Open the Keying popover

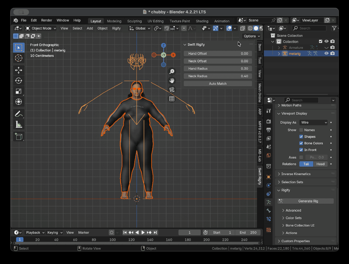click(x=55, y=232)
